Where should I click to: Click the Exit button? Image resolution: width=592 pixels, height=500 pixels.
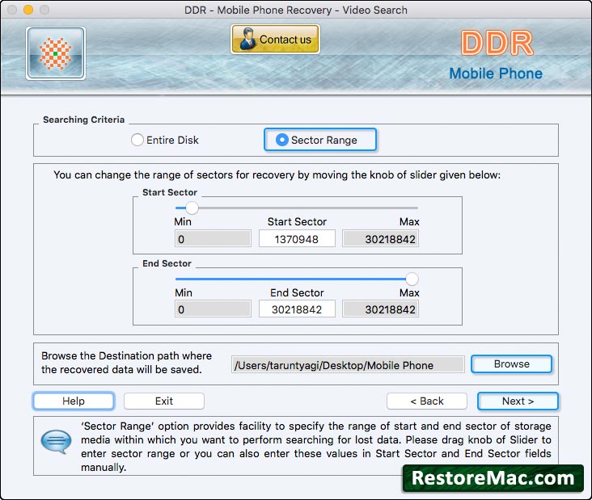[x=164, y=401]
